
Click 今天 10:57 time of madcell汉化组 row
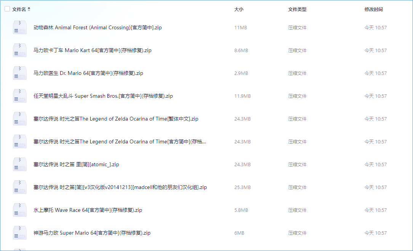376,187
